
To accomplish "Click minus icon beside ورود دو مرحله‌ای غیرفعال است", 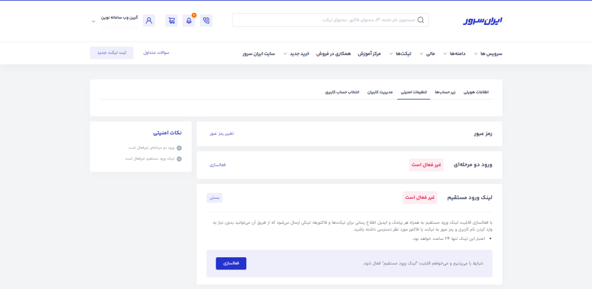I will point(179,148).
